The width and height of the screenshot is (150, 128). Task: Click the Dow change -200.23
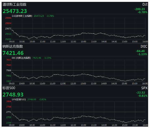tap(140, 9)
